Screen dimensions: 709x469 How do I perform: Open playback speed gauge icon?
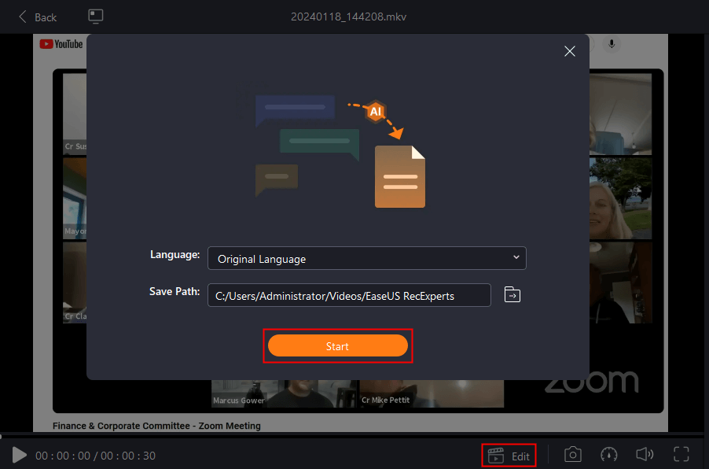(x=608, y=455)
